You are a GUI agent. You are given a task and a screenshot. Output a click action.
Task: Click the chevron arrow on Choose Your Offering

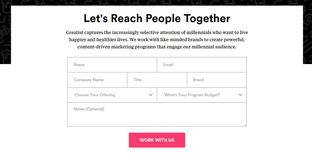coord(151,95)
